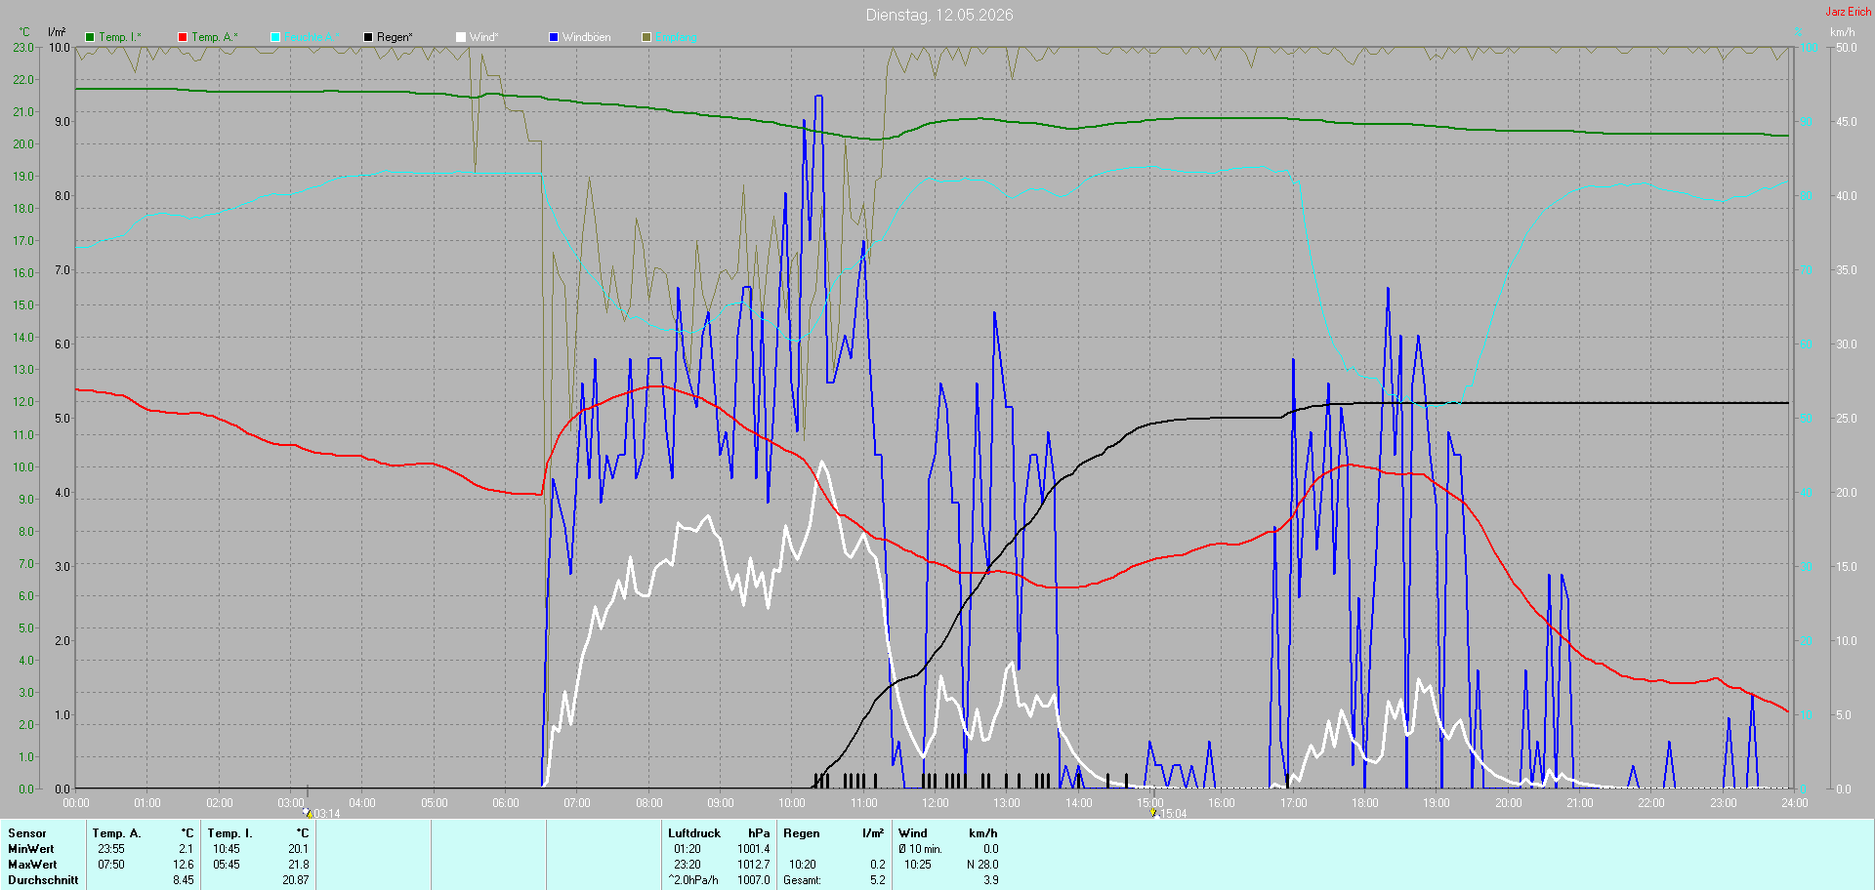Click the 03:14 marker below the time axis
The width and height of the screenshot is (1875, 890).
click(321, 814)
